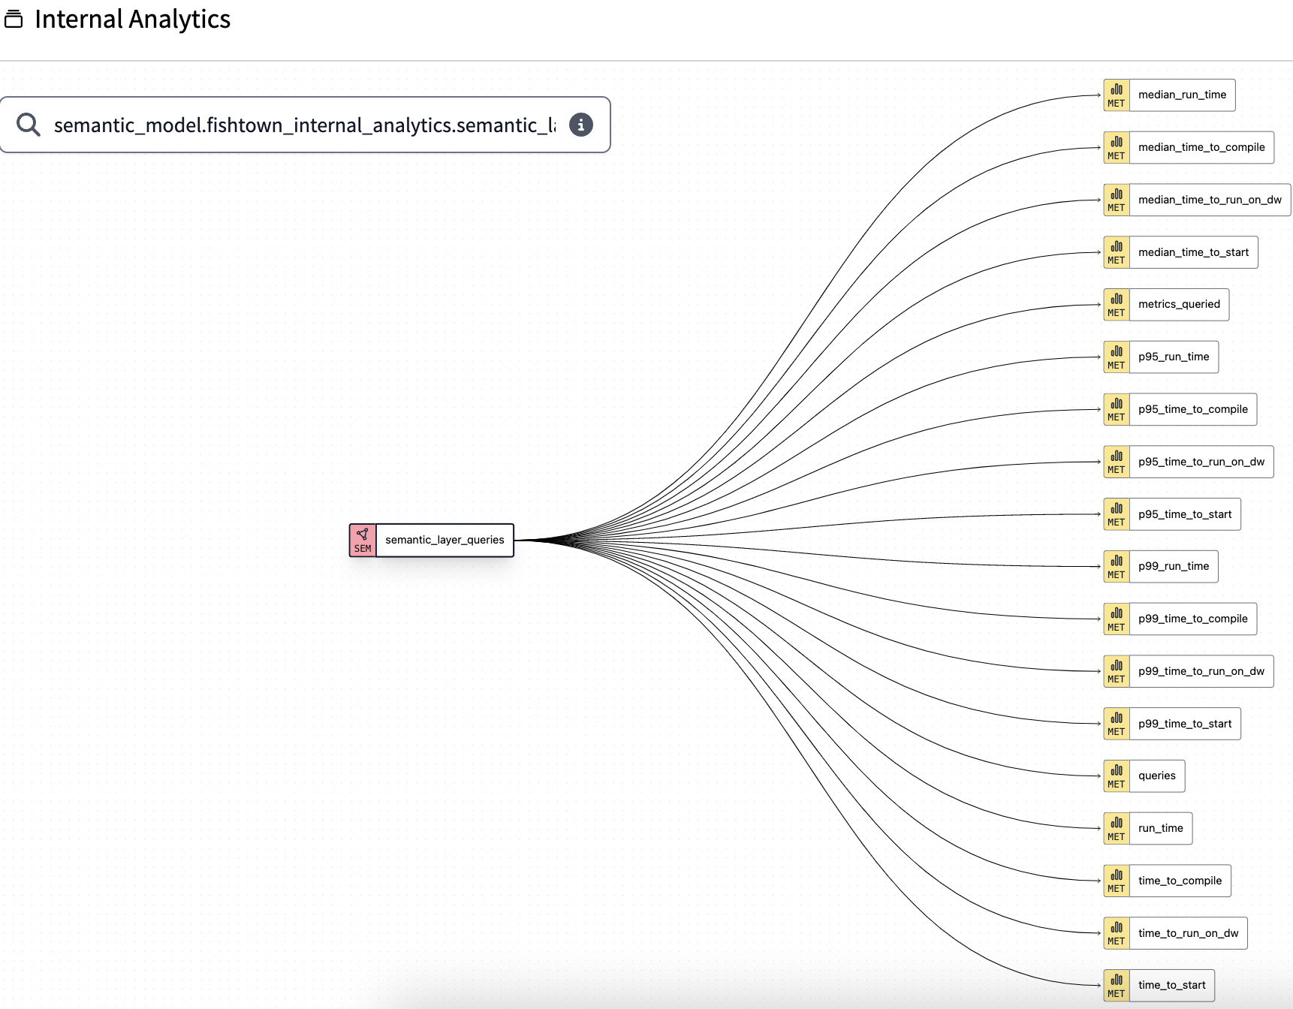Click the SEM icon on semantic_layer_queries node
The width and height of the screenshot is (1293, 1009).
point(363,540)
